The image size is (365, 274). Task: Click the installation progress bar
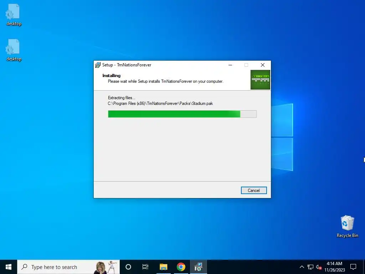182,114
